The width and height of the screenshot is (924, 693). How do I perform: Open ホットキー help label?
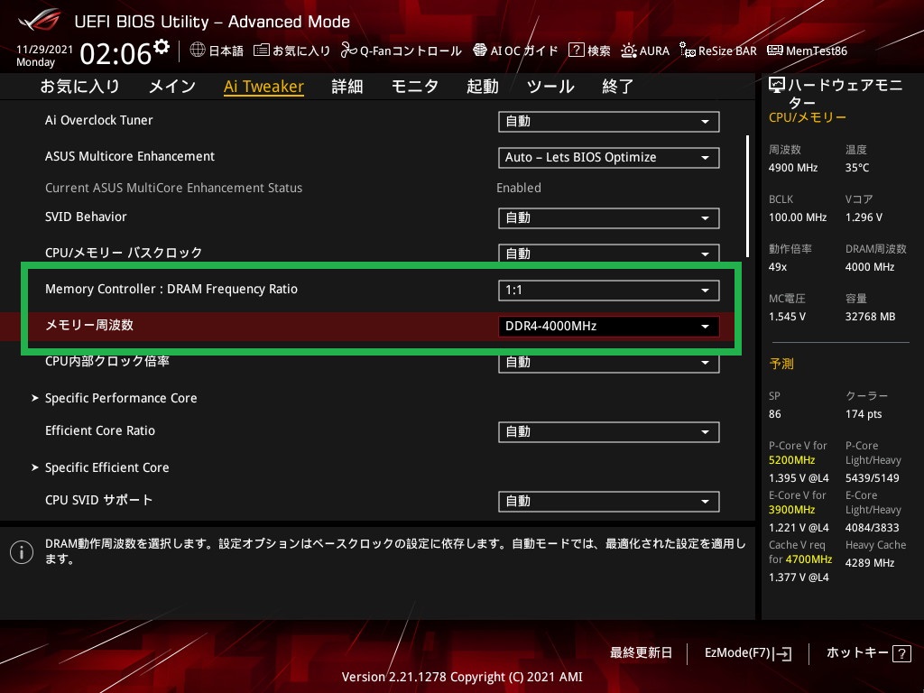click(x=857, y=653)
